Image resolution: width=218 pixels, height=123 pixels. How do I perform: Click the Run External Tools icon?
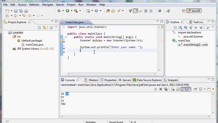(x=76, y=11)
